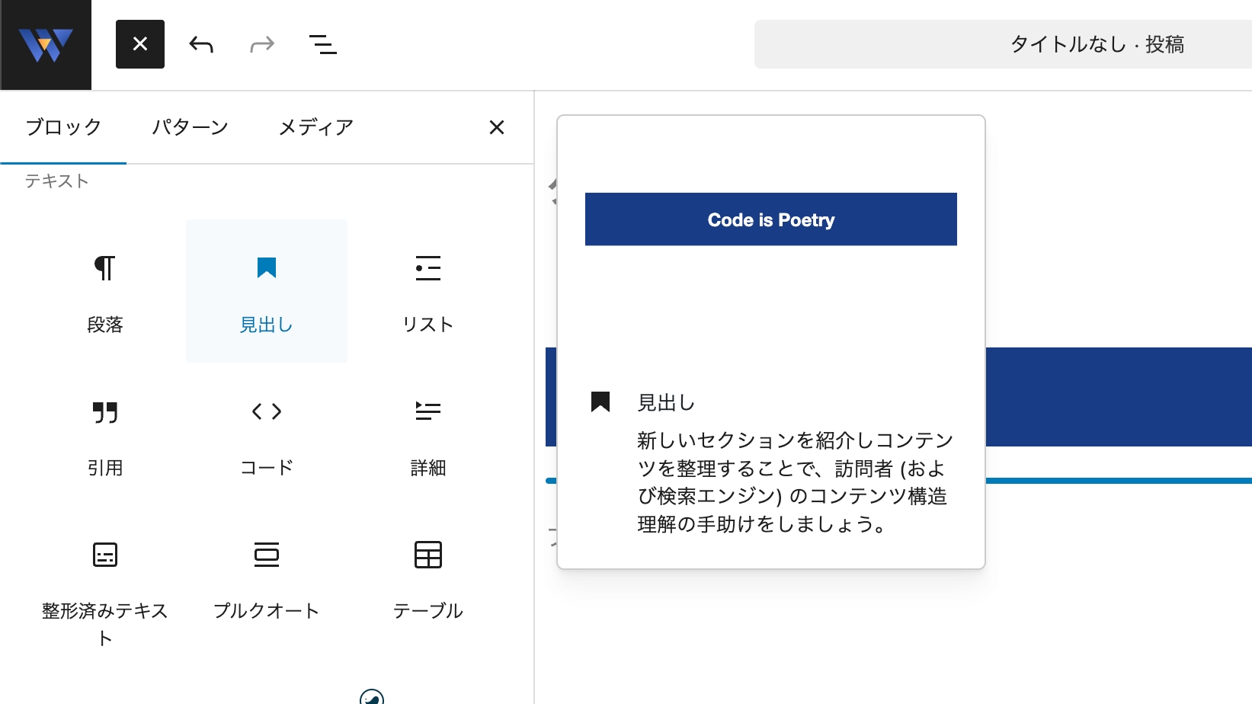Click the heading preview card description
The width and height of the screenshot is (1252, 704).
(x=796, y=482)
